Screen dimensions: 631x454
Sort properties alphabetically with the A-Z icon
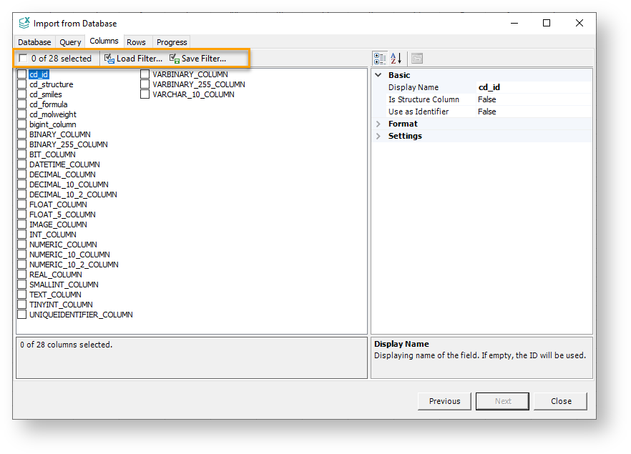coord(396,58)
